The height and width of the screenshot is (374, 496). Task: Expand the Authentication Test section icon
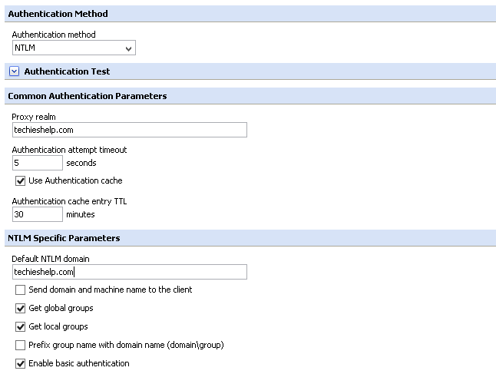click(15, 71)
